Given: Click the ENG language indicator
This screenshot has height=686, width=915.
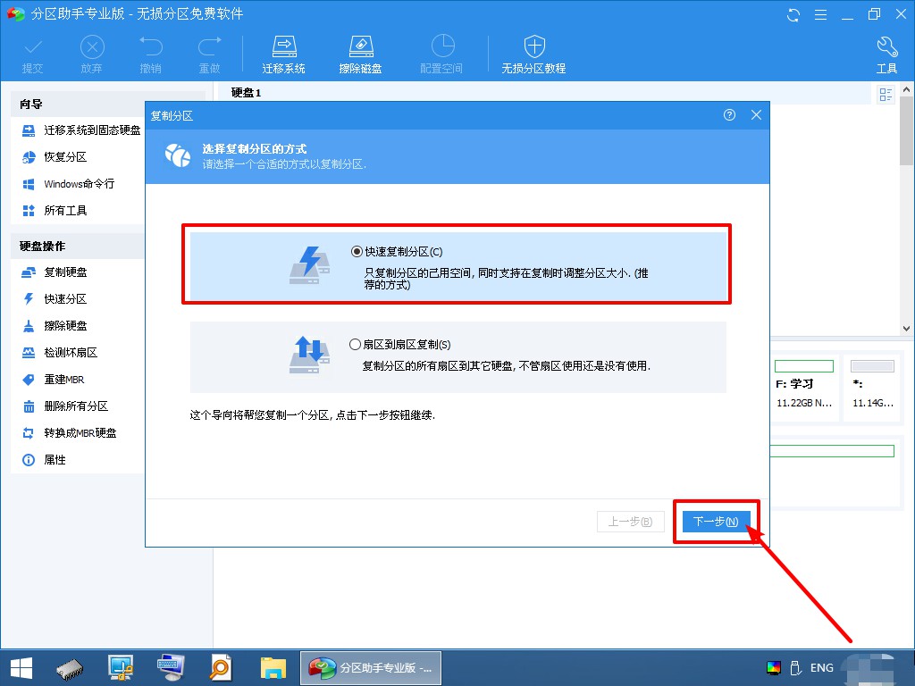Looking at the screenshot, I should [x=822, y=668].
